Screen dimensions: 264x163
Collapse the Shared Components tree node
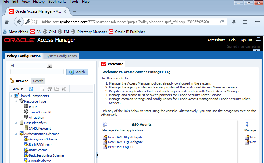point(11,96)
